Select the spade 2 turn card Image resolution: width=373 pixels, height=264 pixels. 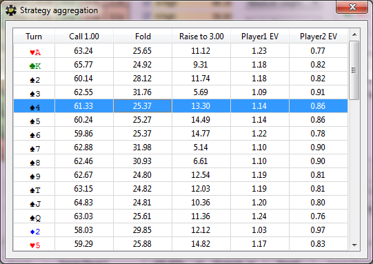click(x=35, y=80)
